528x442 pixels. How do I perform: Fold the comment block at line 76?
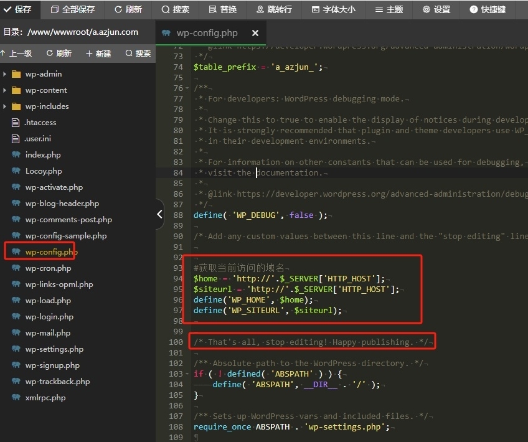pyautogui.click(x=187, y=88)
